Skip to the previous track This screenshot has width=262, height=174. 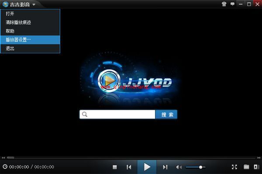point(129,167)
